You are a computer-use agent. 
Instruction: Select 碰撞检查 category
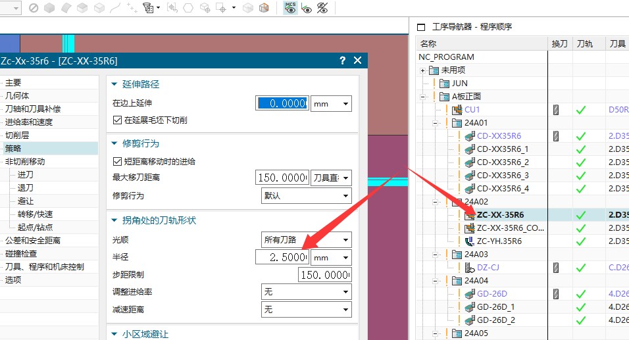pyautogui.click(x=21, y=254)
